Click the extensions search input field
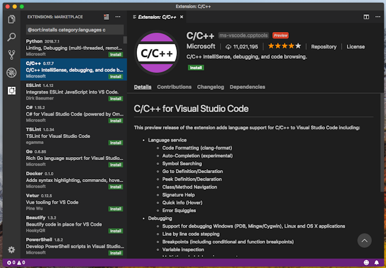Viewport: 386px width, 268px height. pyautogui.click(x=75, y=30)
